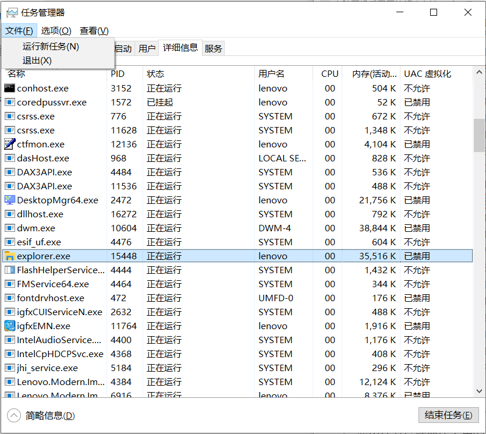
Task: Click the IntelAudioService.exe process icon
Action: [x=8, y=340]
